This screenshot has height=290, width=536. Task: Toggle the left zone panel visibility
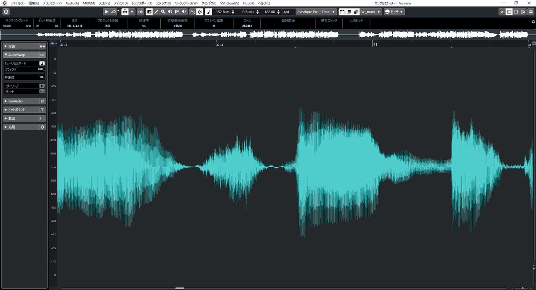tap(509, 12)
